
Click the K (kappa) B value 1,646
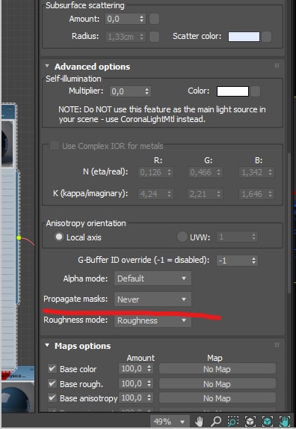point(253,194)
